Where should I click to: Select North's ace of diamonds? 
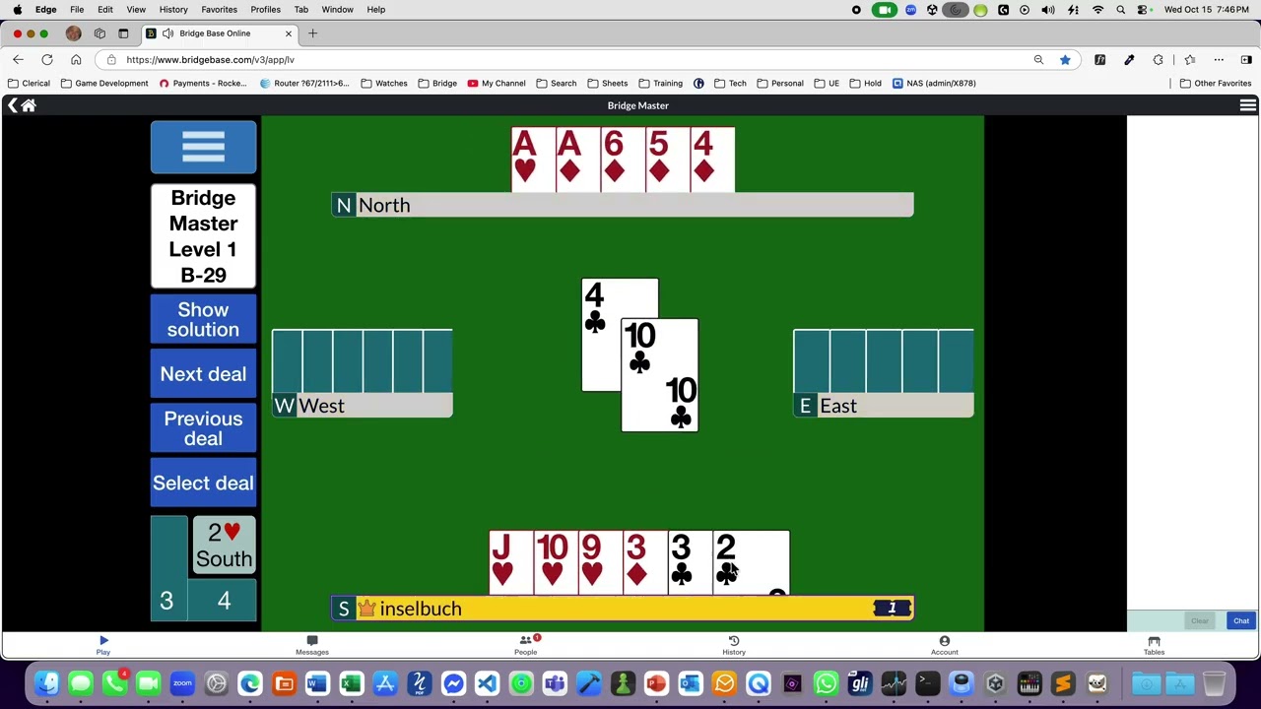point(577,160)
